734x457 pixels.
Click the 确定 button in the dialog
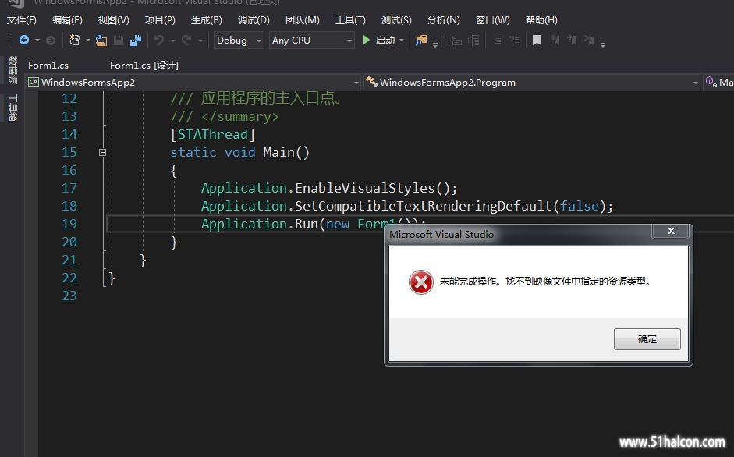click(x=647, y=339)
